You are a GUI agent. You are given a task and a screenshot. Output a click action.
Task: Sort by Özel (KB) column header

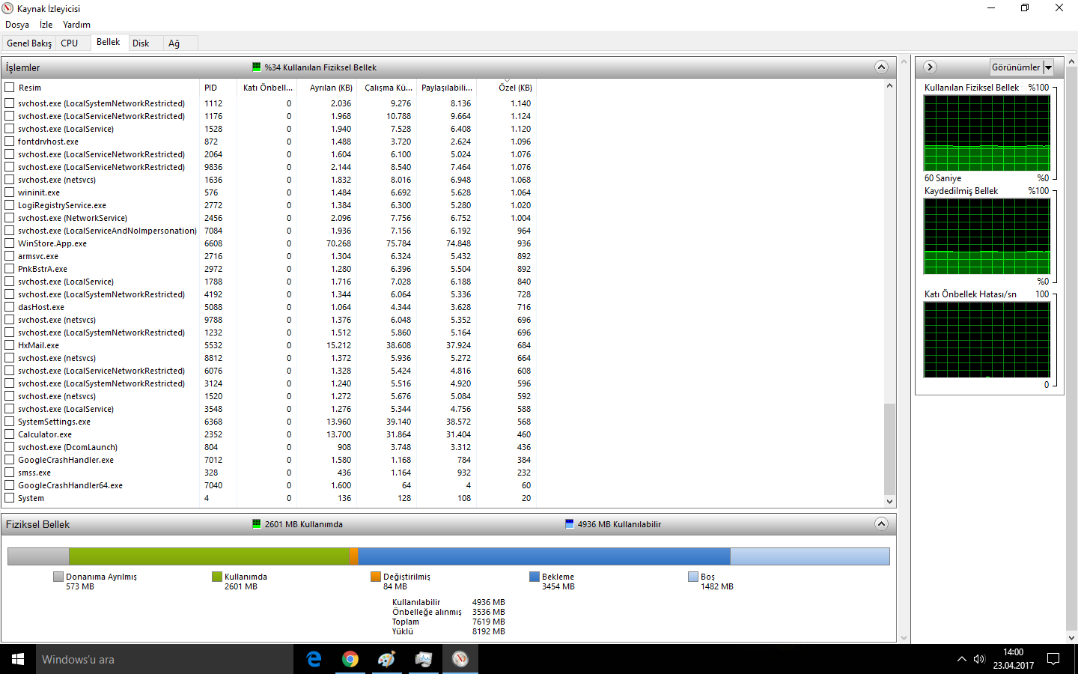coord(508,88)
